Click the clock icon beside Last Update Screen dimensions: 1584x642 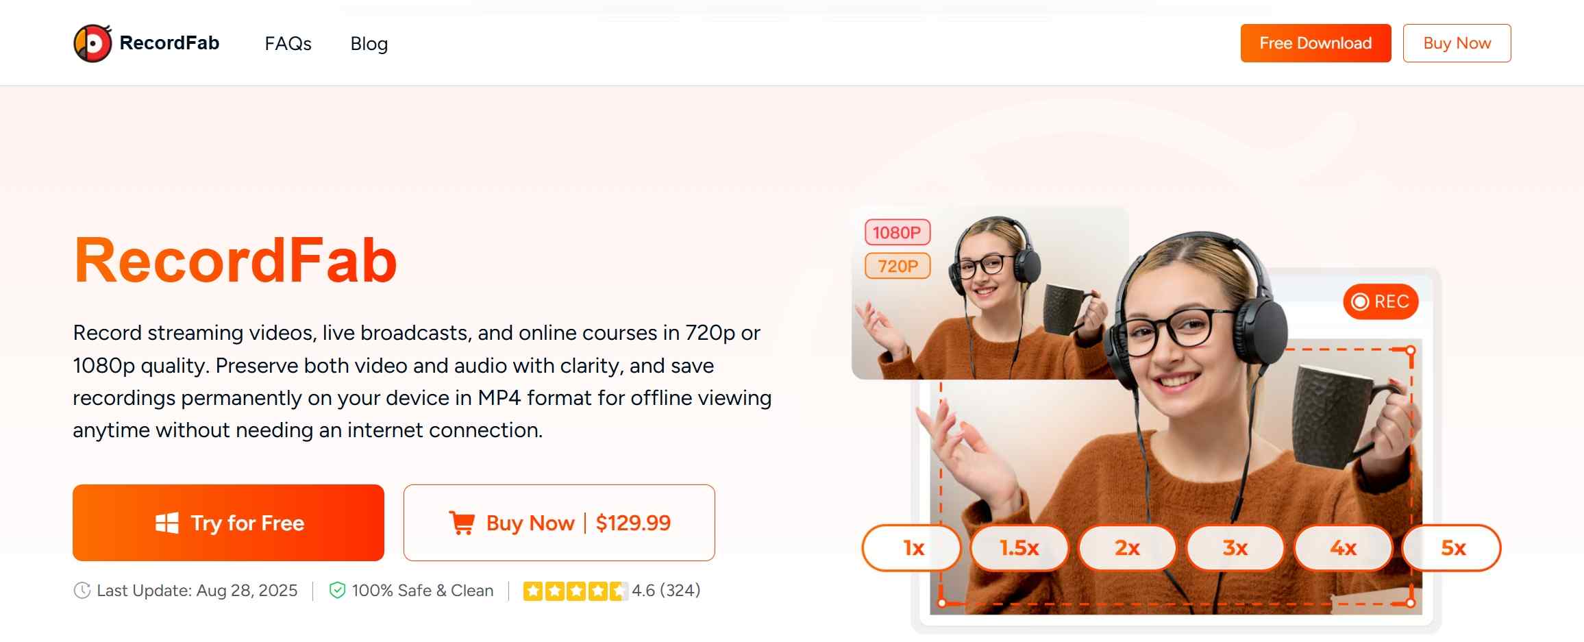[x=82, y=591]
